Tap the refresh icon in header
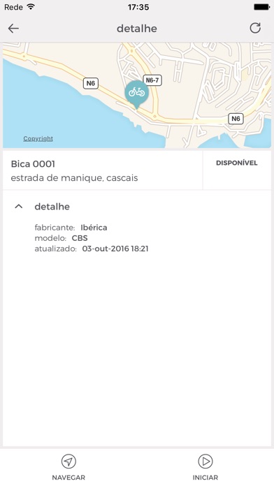Image resolution: width=274 pixels, height=486 pixels. (x=255, y=28)
